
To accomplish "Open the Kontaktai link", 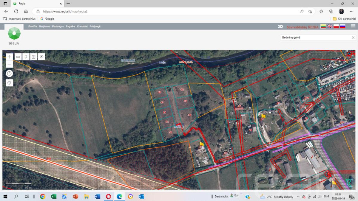I will click(82, 27).
